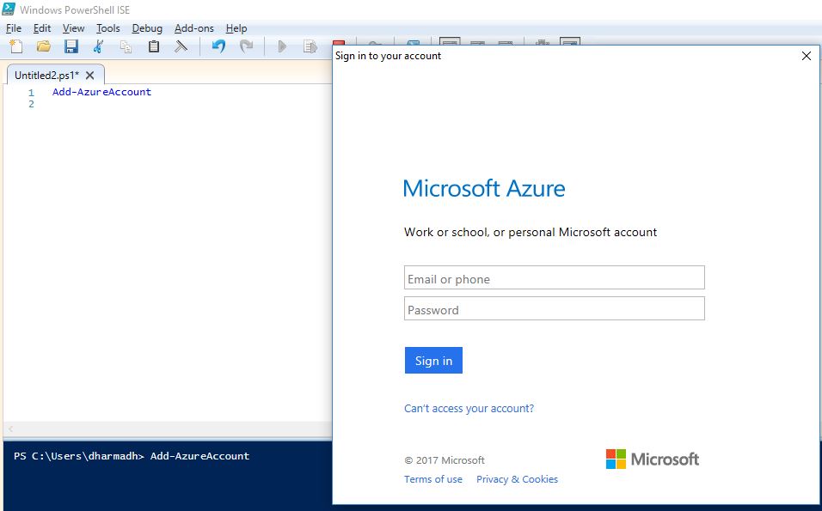
Task: Open the Add-ons menu
Action: 194,28
